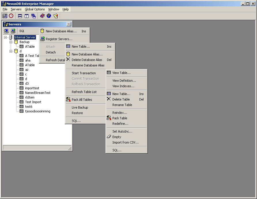The height and width of the screenshot is (199, 257).
Task: Click the table icon beside aha
Action: (22, 60)
